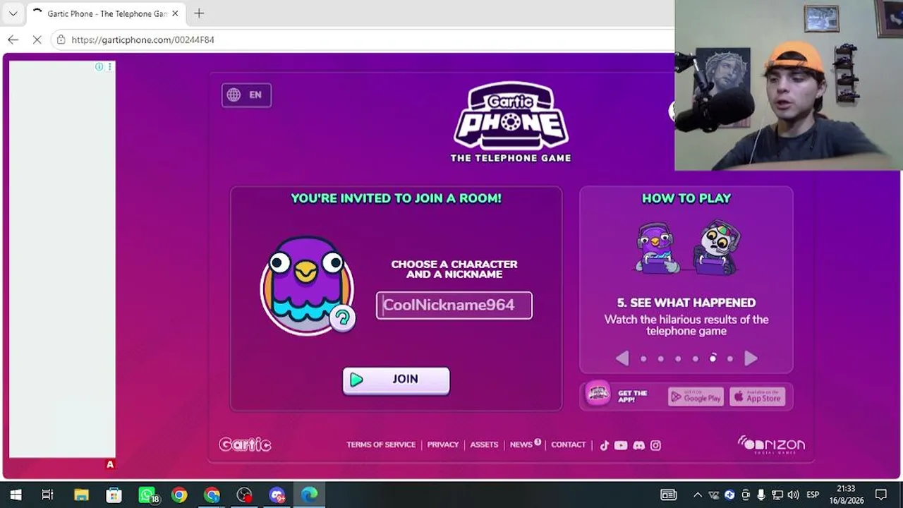This screenshot has width=903, height=508.
Task: Go back to the previous page
Action: click(x=13, y=40)
